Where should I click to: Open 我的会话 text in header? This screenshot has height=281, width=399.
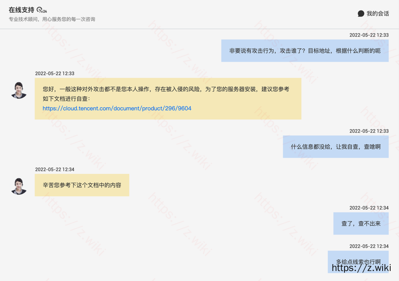coord(378,14)
